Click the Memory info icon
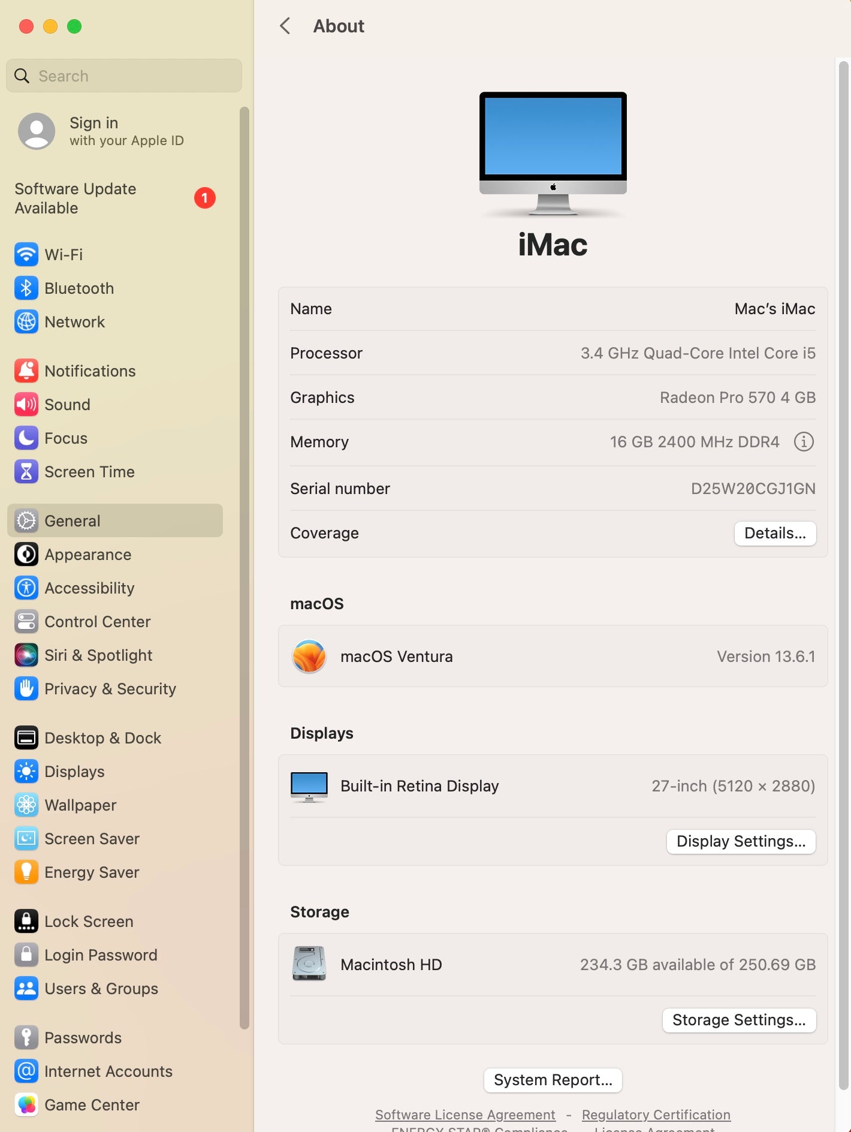 tap(804, 442)
